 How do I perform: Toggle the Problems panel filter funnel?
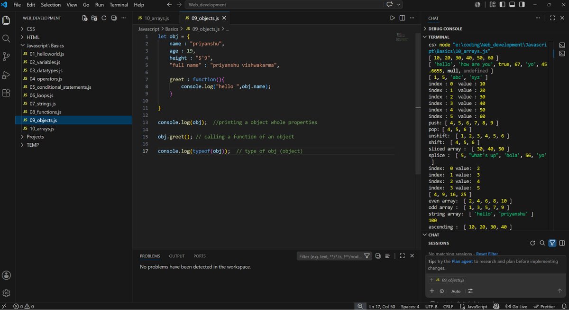click(367, 256)
